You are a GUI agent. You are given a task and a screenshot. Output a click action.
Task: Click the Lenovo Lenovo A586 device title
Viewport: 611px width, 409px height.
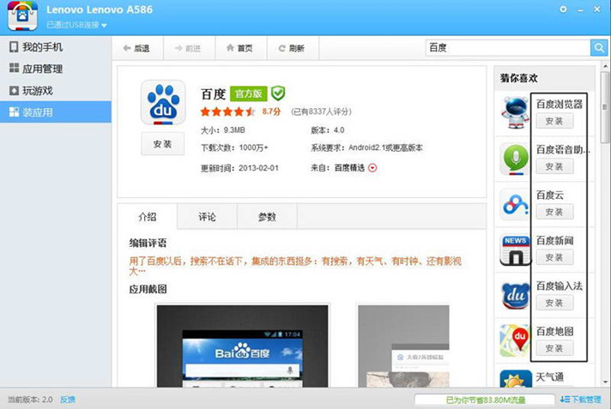pos(100,9)
